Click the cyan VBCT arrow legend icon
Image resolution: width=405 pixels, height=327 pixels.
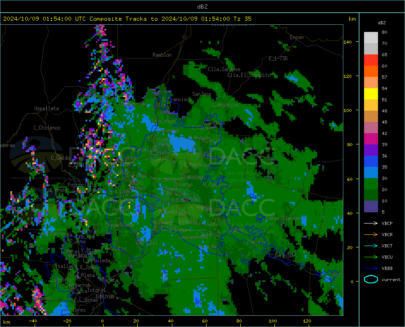[371, 246]
